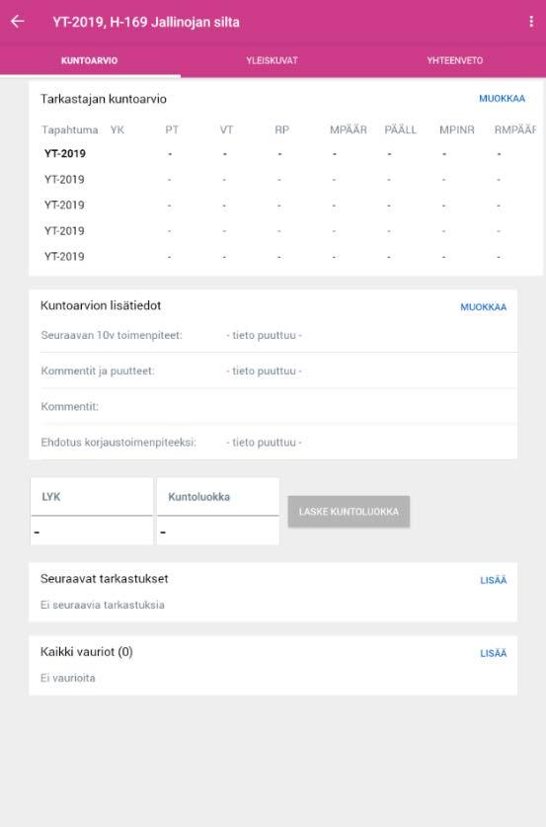Click the Kommentit empty field row
The image size is (546, 827).
[x=278, y=407]
